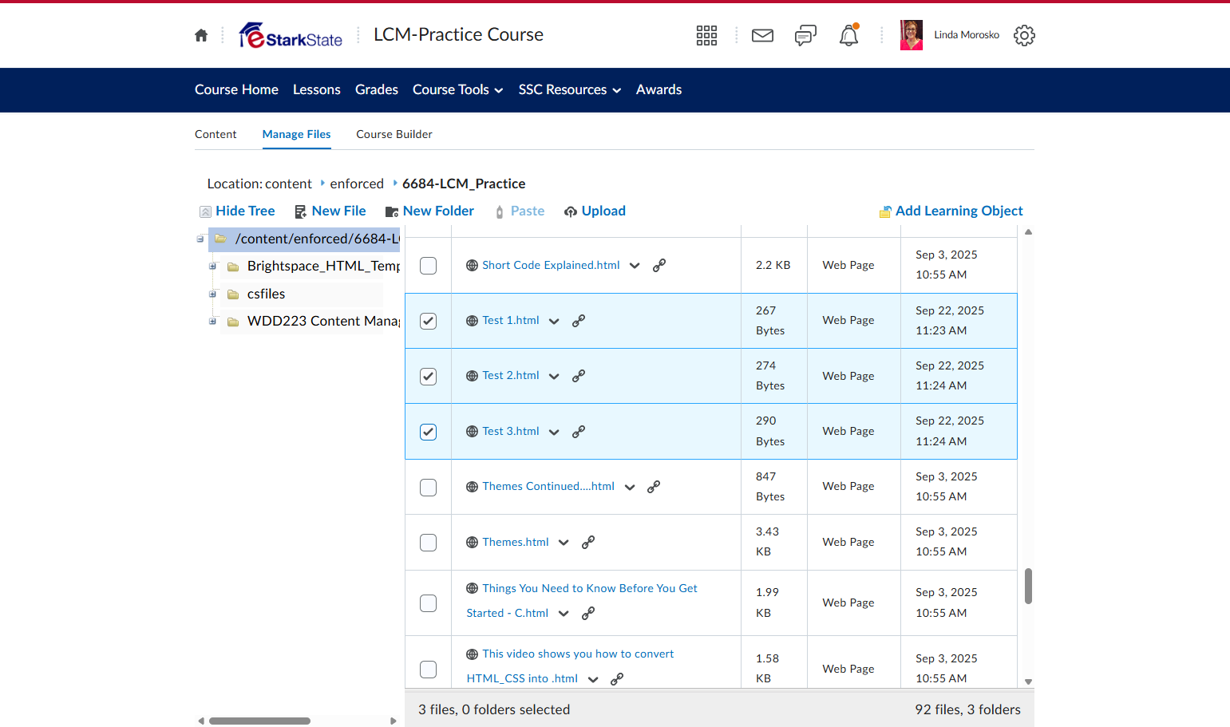The width and height of the screenshot is (1230, 727).
Task: Open the Themes.html file link
Action: [516, 542]
